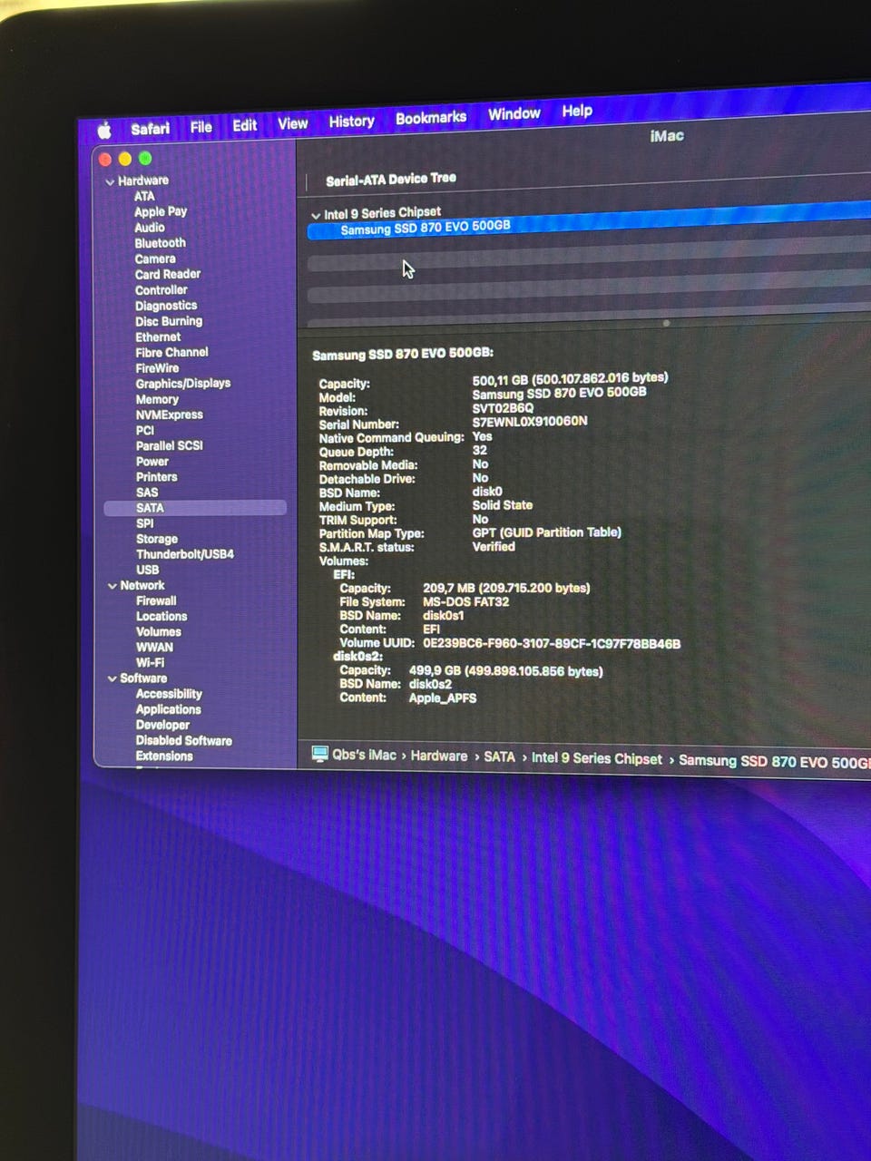Screen dimensions: 871x1161
Task: Select FireWire in the sidebar
Action: click(x=157, y=368)
